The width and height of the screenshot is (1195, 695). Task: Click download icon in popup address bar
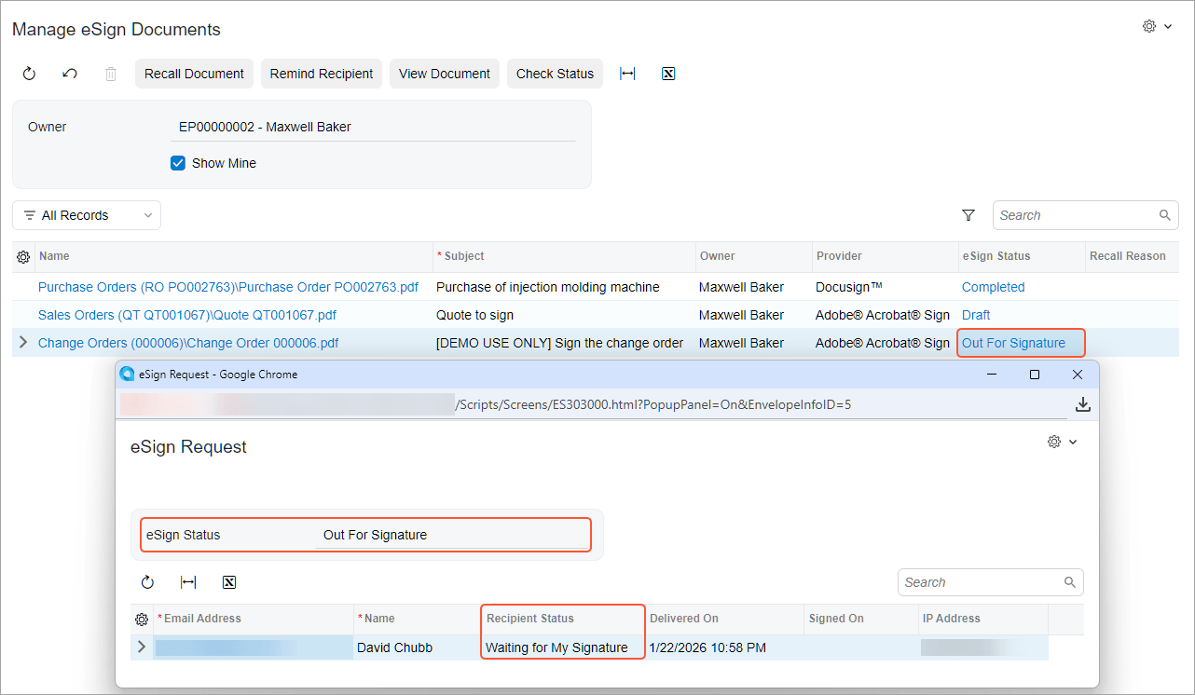coord(1082,404)
